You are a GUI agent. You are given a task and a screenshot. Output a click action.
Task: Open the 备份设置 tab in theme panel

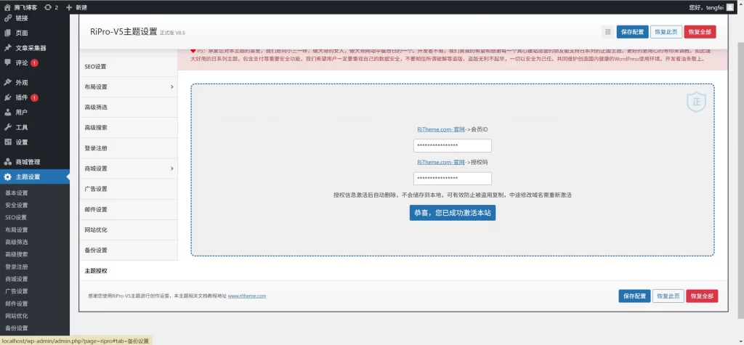click(128, 250)
